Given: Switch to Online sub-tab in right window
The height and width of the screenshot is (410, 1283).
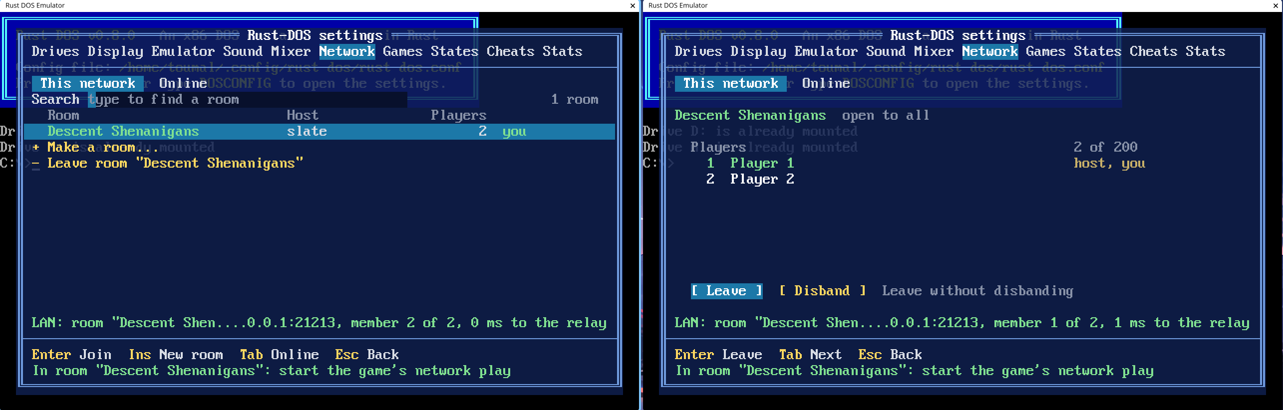Looking at the screenshot, I should (x=826, y=83).
